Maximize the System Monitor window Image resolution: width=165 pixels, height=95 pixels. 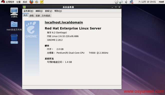tap(116, 7)
